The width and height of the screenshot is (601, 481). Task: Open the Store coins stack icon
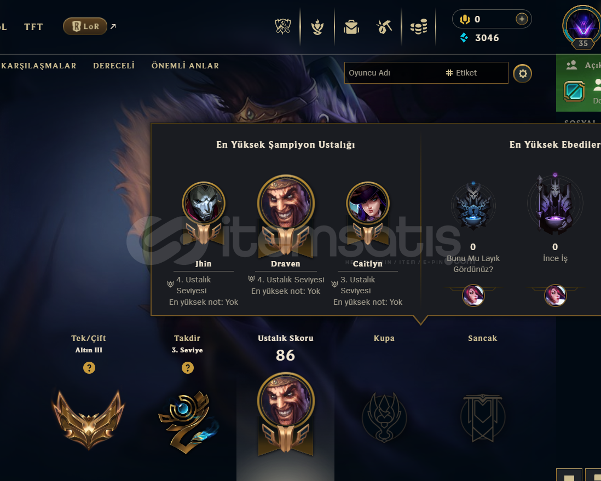click(x=419, y=27)
